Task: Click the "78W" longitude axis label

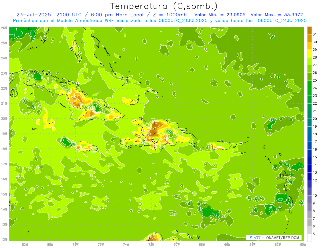Action: pyautogui.click(x=75, y=244)
